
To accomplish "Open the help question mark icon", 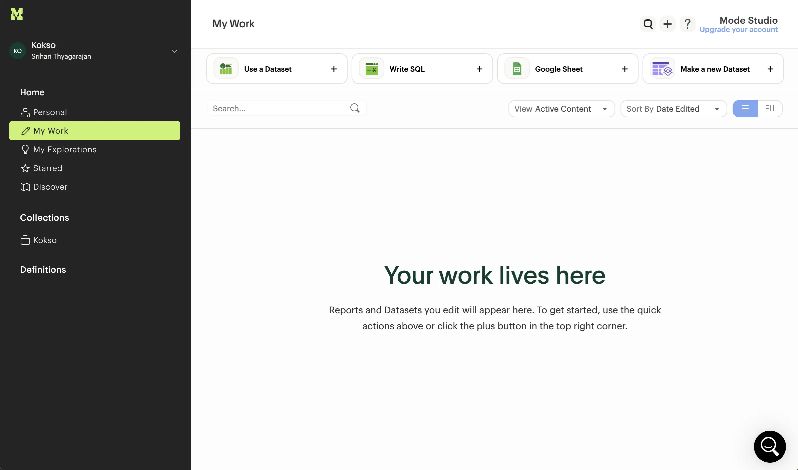I will click(x=688, y=24).
